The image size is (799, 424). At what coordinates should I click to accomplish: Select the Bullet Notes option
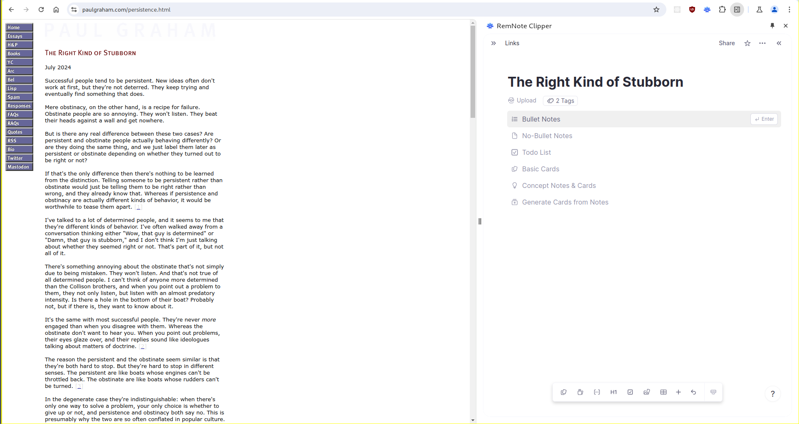tap(541, 119)
